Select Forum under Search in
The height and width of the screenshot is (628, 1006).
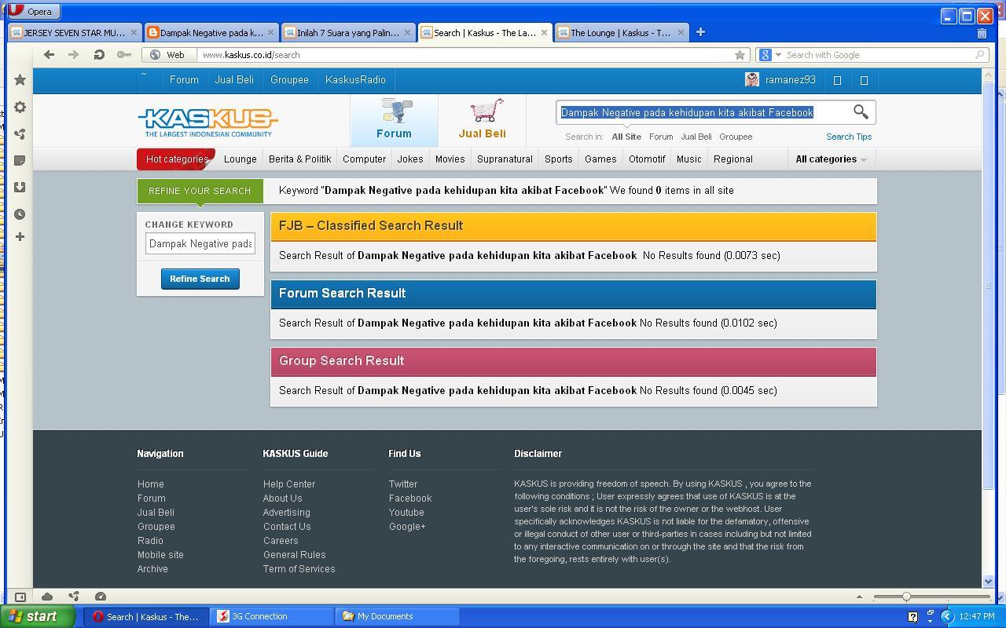661,137
